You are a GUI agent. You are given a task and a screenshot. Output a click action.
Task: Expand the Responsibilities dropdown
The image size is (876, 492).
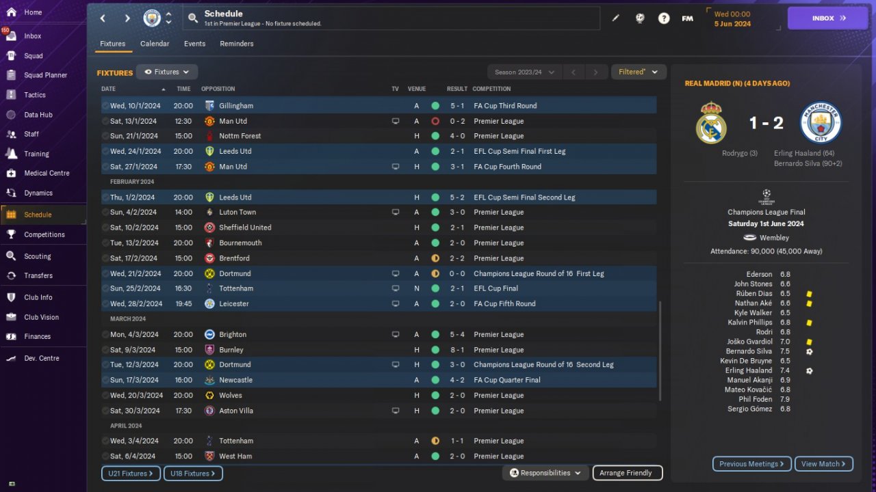coord(545,473)
